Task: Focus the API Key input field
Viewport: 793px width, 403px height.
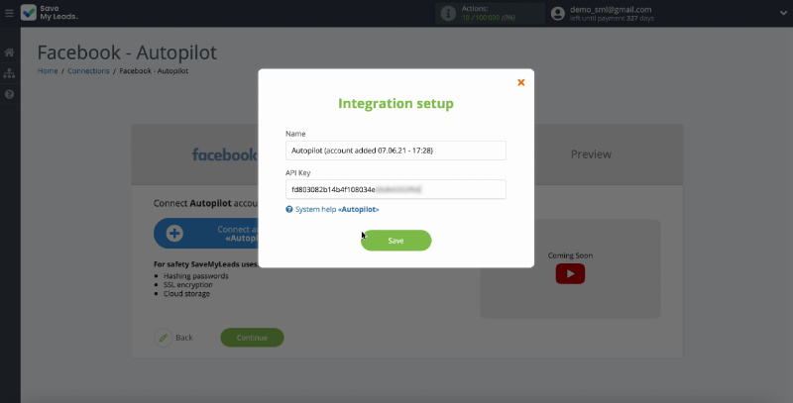Action: [396, 189]
